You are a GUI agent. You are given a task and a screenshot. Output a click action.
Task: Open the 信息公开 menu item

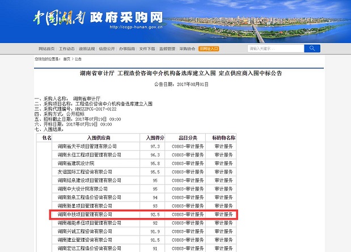[107, 49]
